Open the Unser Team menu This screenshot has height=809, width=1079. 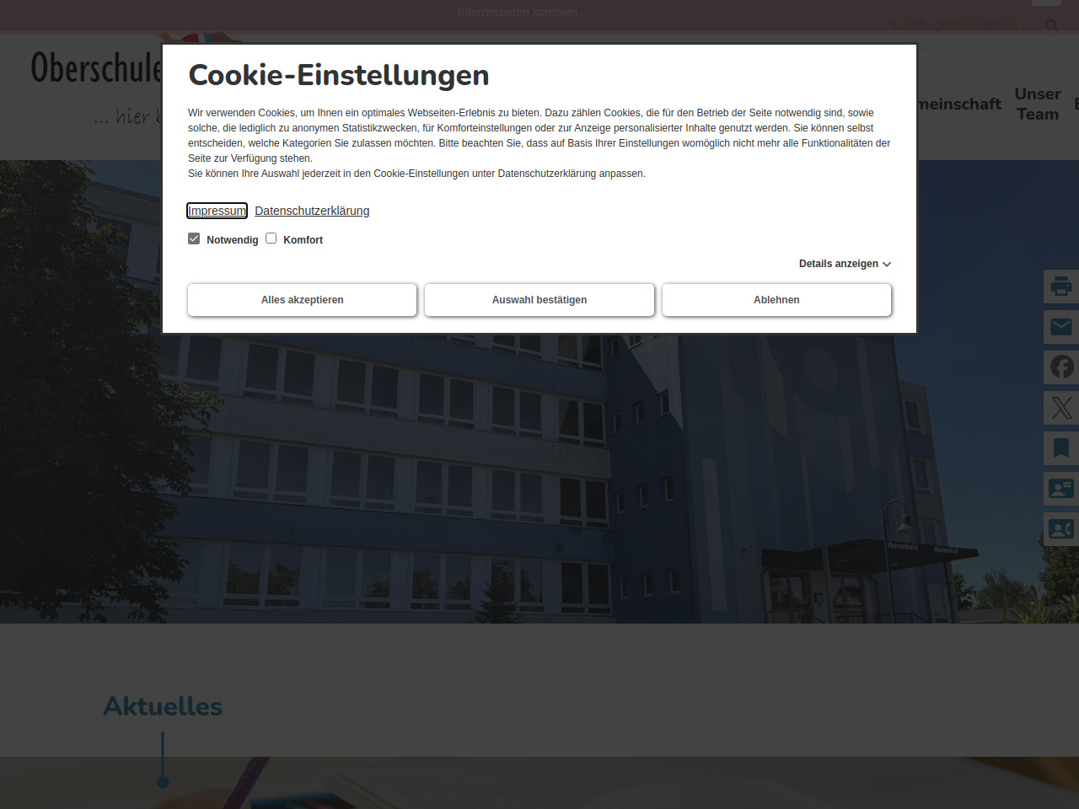coord(1037,104)
